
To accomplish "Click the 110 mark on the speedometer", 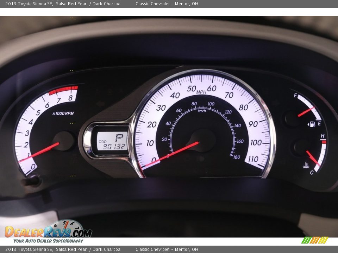I will tap(253, 159).
